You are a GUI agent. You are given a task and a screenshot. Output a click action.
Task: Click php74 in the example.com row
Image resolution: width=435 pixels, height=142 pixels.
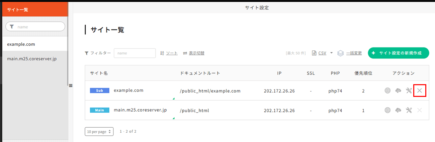pos(335,91)
